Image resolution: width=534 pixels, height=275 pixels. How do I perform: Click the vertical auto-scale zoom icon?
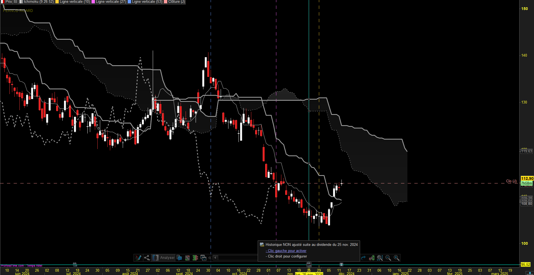click(380, 258)
